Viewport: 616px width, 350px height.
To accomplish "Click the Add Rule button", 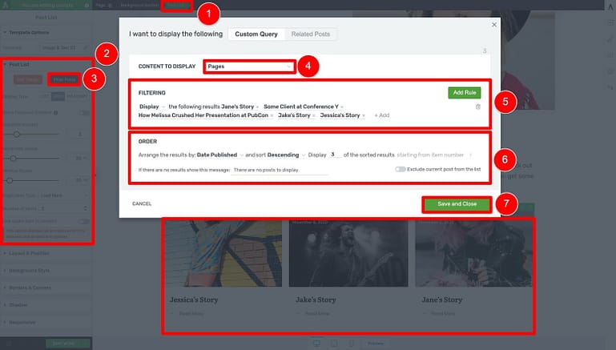I will pyautogui.click(x=465, y=93).
